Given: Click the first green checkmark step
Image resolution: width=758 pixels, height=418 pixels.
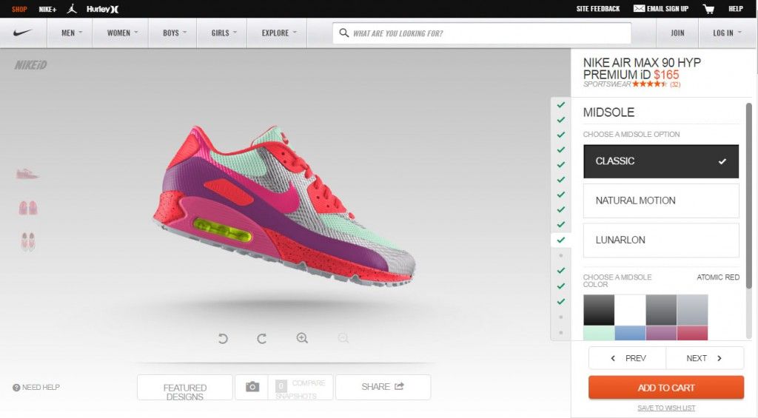Looking at the screenshot, I should (x=561, y=104).
